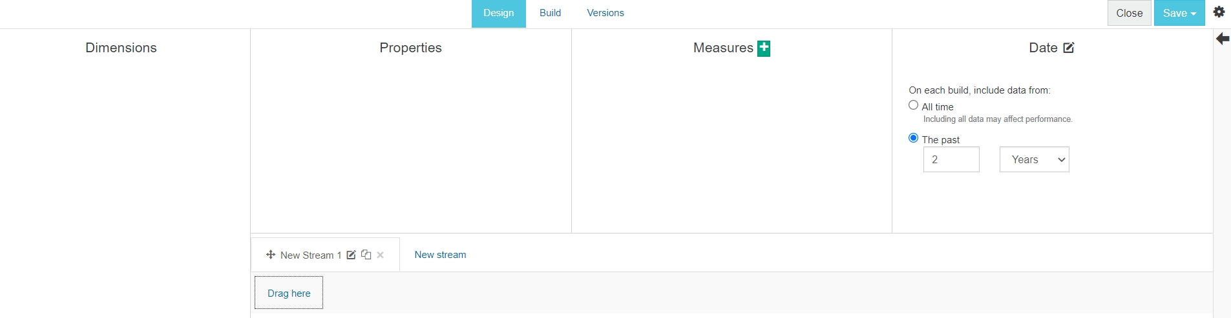Select the Design tab
This screenshot has height=318, width=1231.
click(x=498, y=13)
